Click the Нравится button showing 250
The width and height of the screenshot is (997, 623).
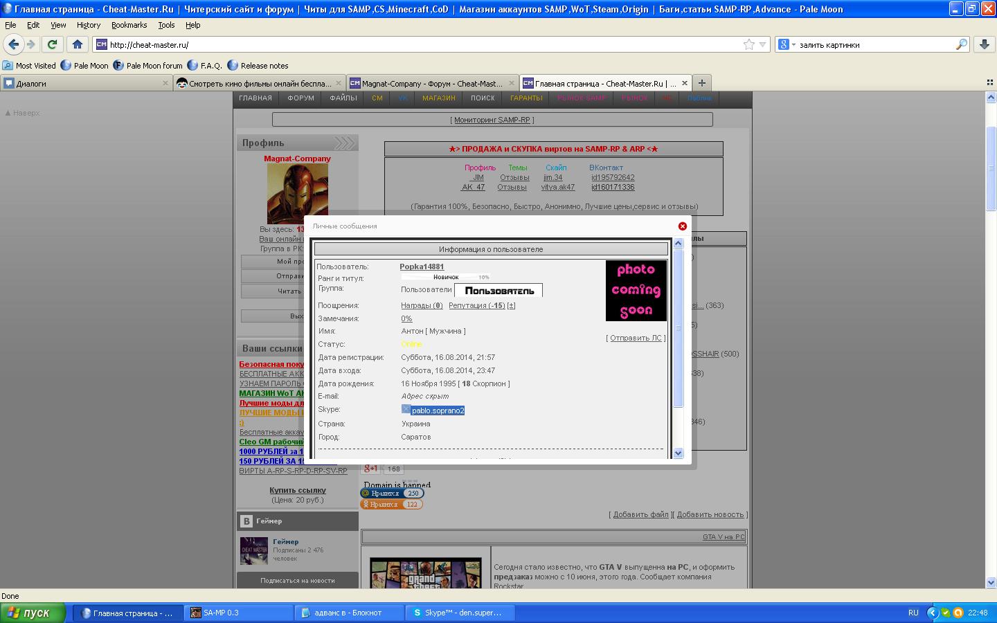(x=392, y=494)
